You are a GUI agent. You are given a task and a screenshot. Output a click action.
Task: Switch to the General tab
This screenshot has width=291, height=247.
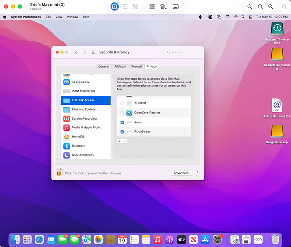click(x=104, y=66)
